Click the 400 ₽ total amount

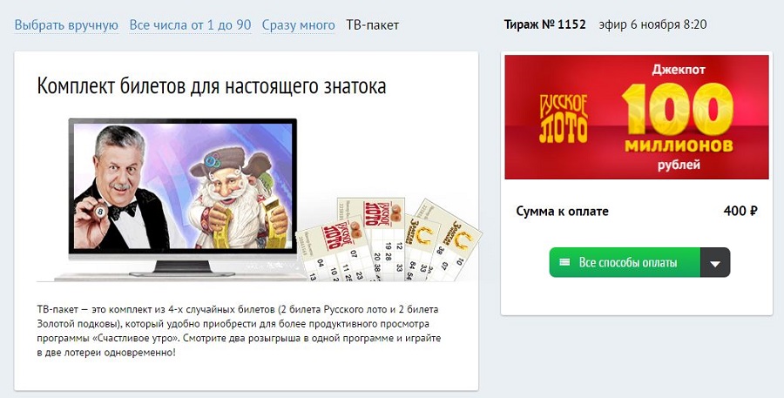pyautogui.click(x=740, y=211)
